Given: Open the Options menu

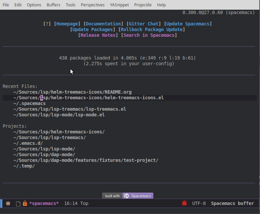Looking at the screenshot, I should click(34, 5).
